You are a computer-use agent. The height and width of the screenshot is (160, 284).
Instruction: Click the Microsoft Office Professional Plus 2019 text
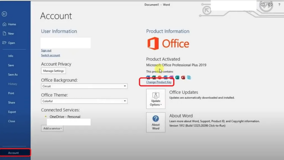tap(176, 65)
